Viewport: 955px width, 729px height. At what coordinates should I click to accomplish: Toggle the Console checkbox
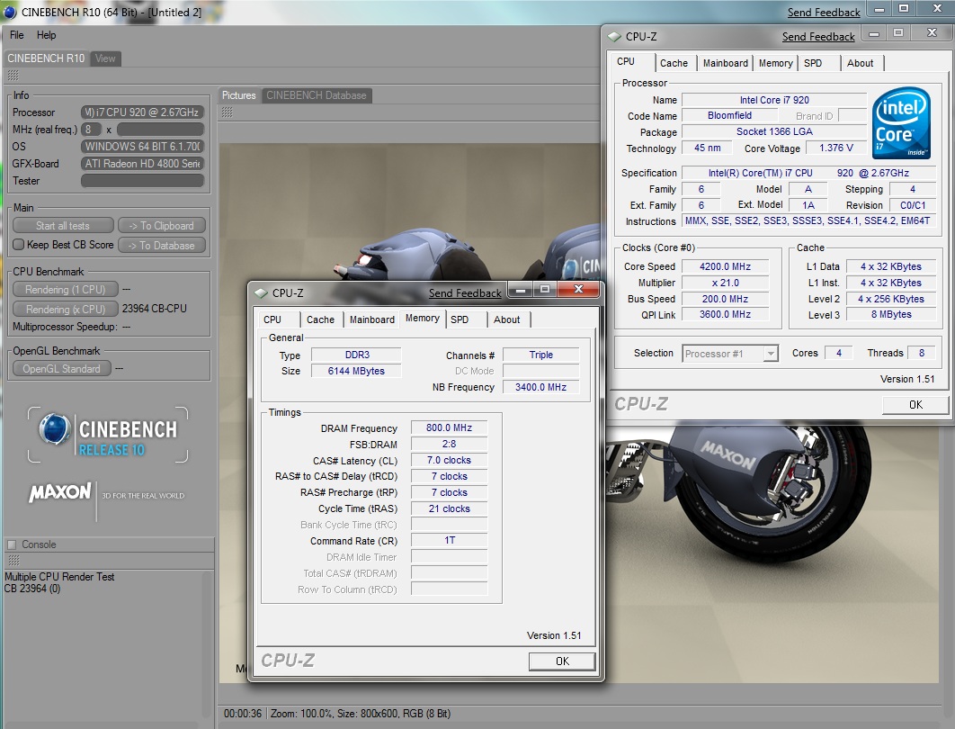tap(12, 544)
